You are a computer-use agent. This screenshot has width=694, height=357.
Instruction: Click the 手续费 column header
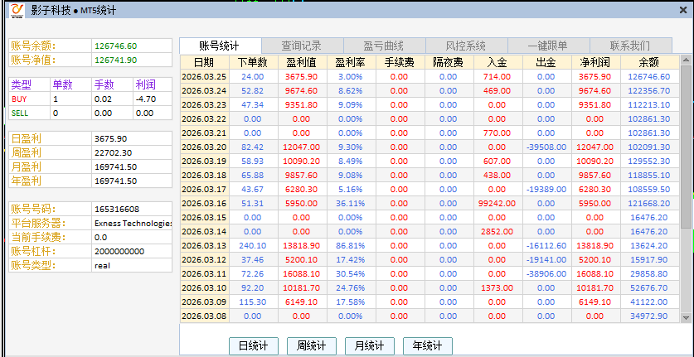(400, 62)
